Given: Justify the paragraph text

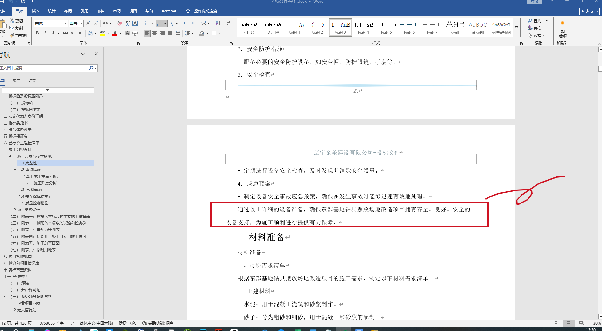Looking at the screenshot, I should point(170,33).
